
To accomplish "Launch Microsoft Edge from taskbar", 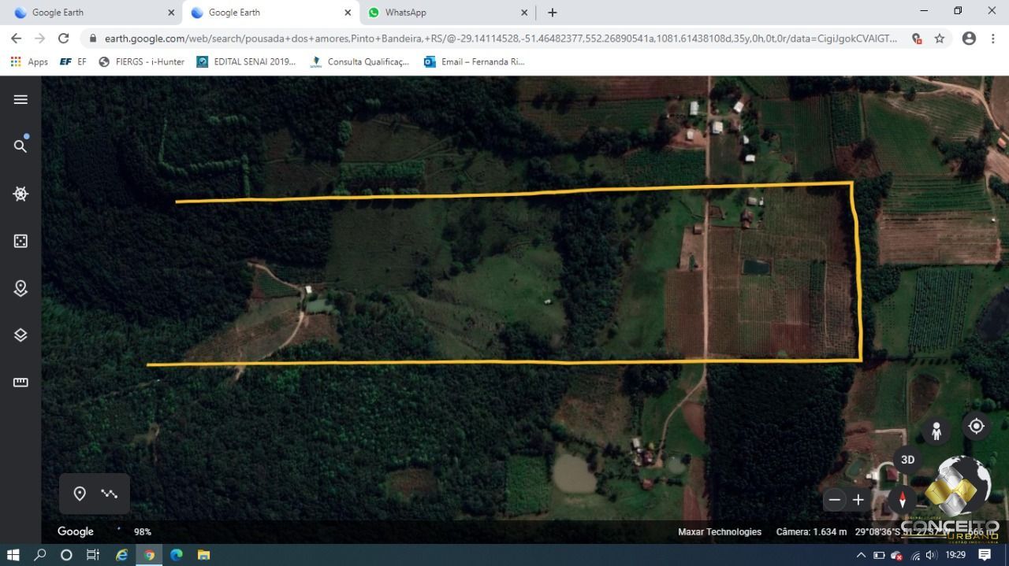I will point(177,555).
